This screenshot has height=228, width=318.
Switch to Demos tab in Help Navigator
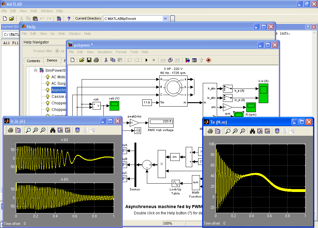tap(52, 61)
